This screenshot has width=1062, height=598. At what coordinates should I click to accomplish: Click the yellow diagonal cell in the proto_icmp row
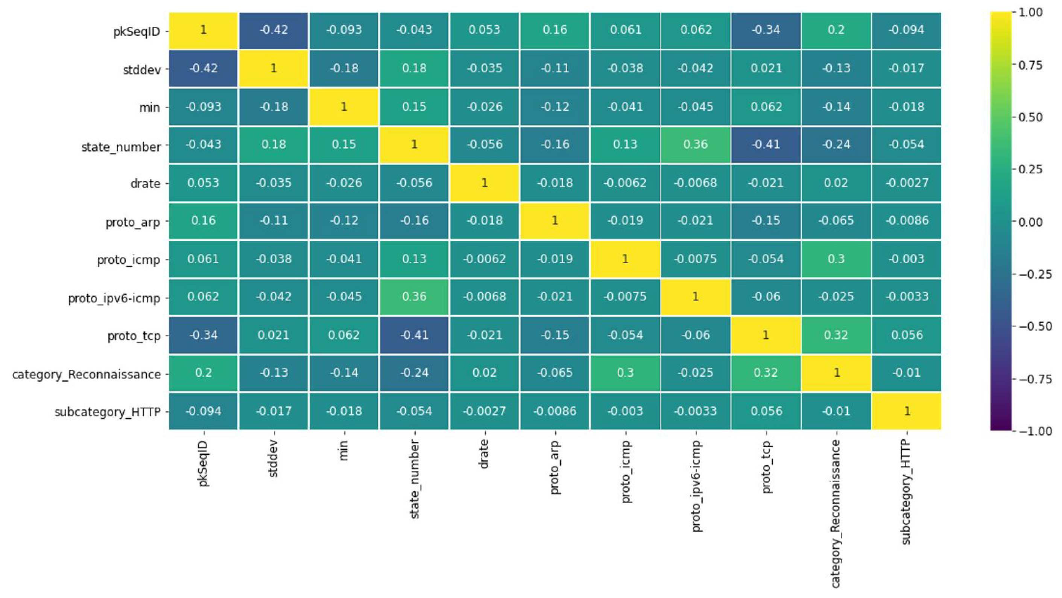[x=625, y=259]
